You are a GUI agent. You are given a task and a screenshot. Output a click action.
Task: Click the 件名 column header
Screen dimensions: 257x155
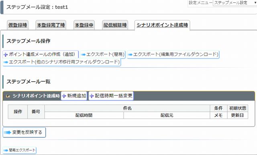coord(127,108)
